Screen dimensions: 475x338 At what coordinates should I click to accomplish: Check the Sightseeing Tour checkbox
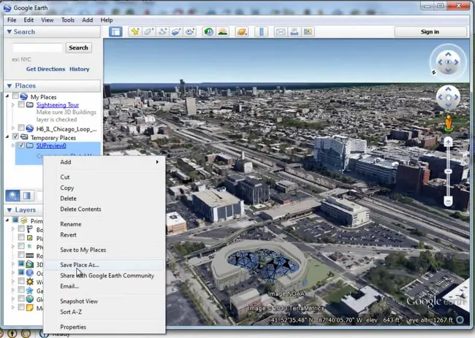[x=21, y=104]
